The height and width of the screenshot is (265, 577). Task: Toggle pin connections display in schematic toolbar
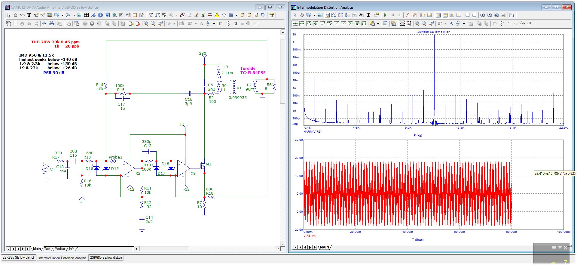coord(210,15)
